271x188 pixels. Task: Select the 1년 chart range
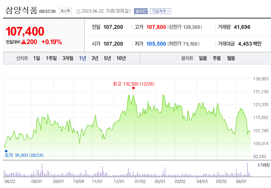click(82, 59)
